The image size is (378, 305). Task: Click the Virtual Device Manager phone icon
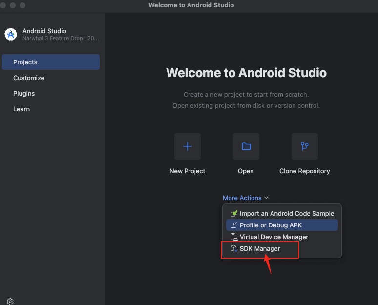coord(234,237)
